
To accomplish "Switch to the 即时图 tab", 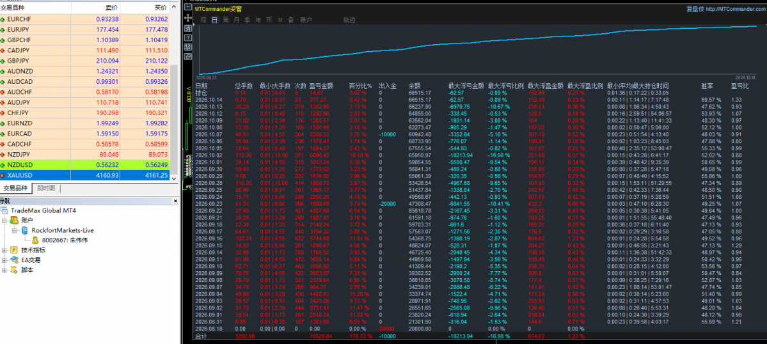I will click(46, 189).
